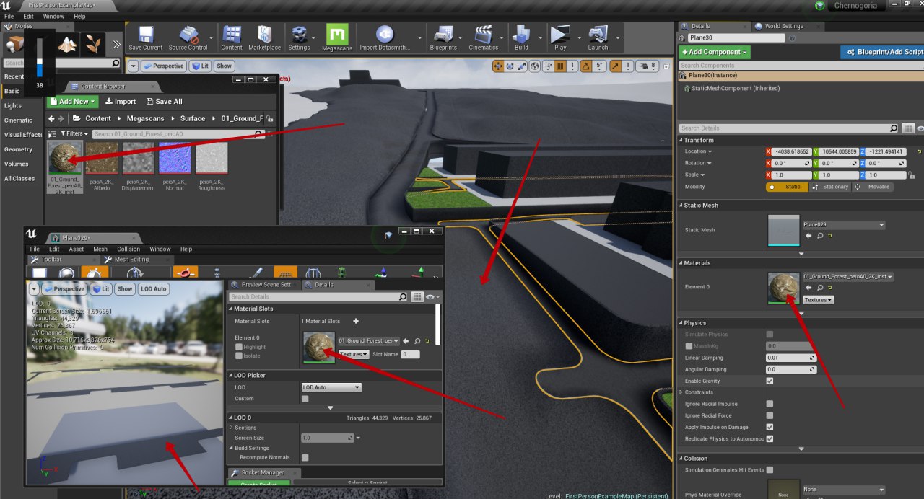Open the Add New dropdown in Content Browser
Screen dimensions: 924x499
click(x=71, y=102)
